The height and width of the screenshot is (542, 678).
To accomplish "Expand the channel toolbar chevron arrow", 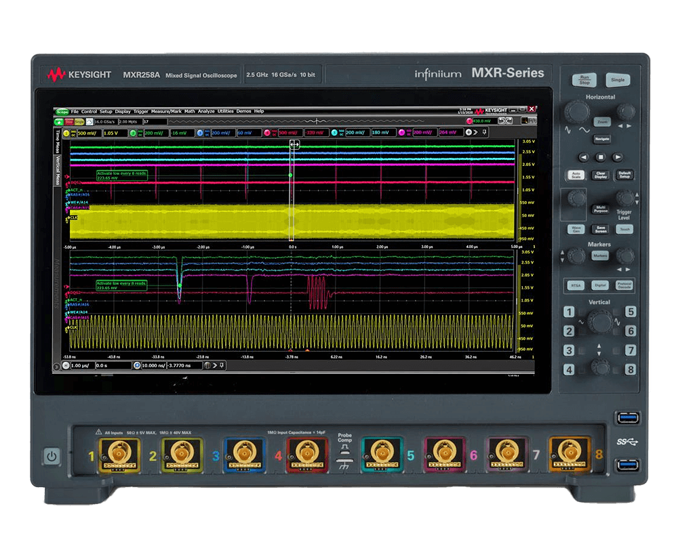I will point(475,133).
